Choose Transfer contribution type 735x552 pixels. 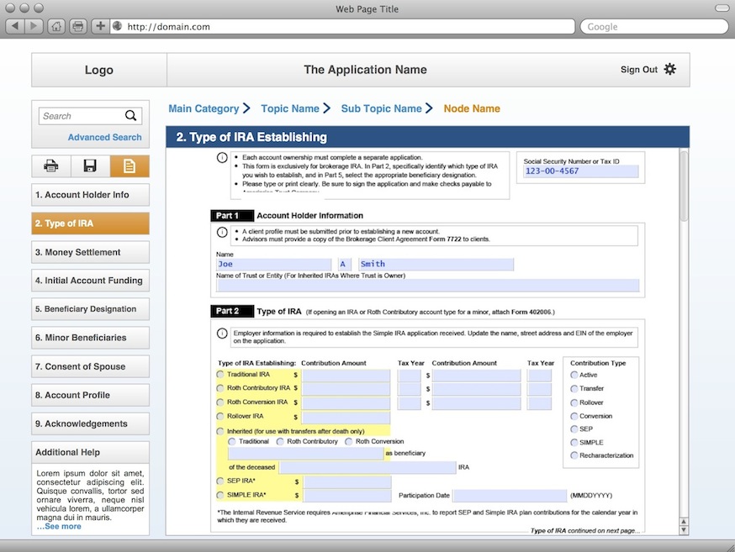[574, 389]
